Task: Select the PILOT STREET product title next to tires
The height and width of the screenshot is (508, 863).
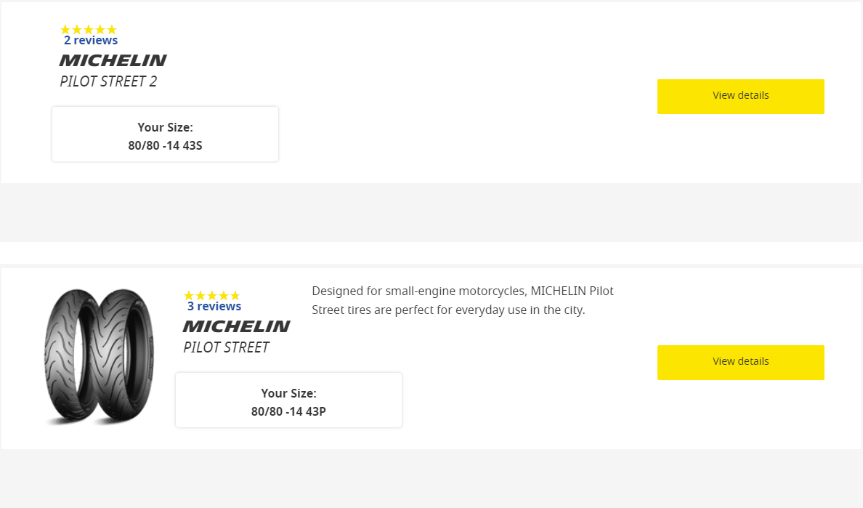Action: tap(226, 347)
